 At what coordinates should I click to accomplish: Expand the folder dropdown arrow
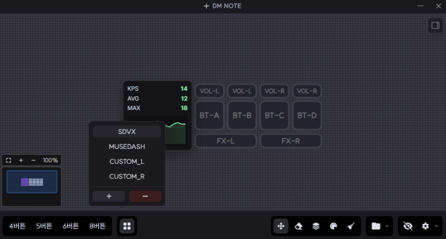pyautogui.click(x=387, y=226)
